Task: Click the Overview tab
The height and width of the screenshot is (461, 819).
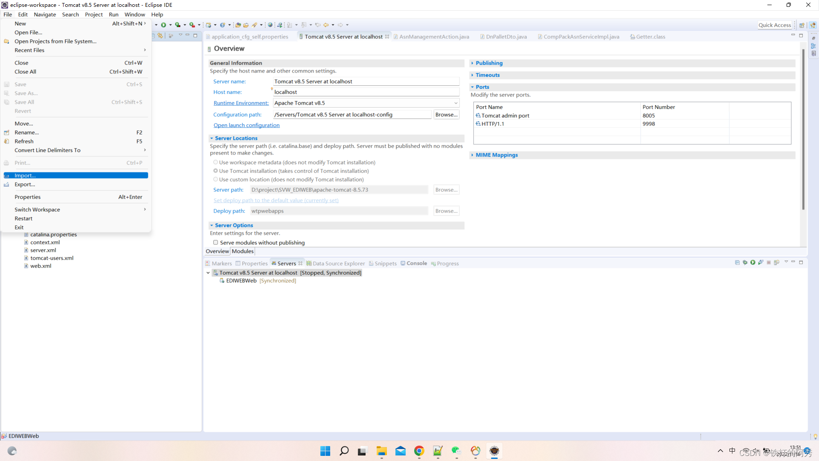Action: pos(218,251)
